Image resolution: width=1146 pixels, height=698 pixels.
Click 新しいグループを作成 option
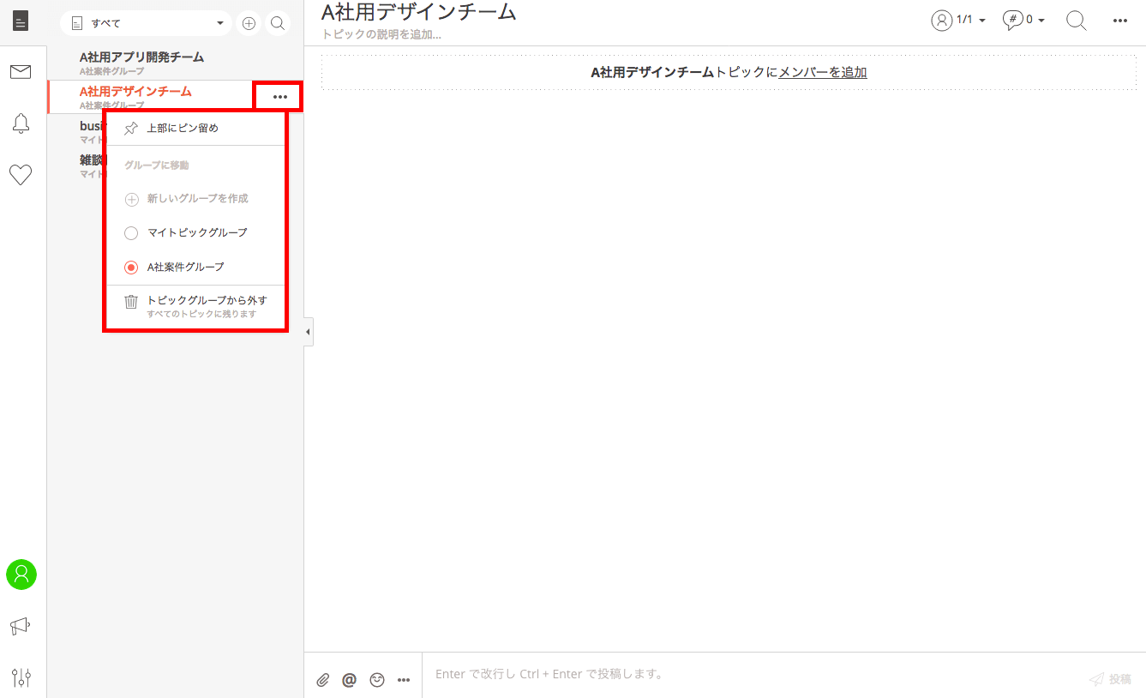(196, 199)
